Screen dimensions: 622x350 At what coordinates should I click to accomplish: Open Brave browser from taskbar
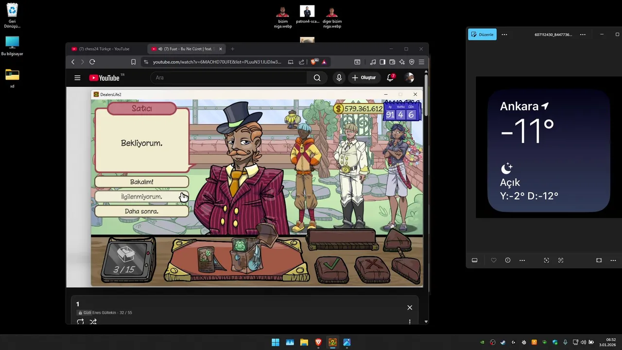click(318, 342)
